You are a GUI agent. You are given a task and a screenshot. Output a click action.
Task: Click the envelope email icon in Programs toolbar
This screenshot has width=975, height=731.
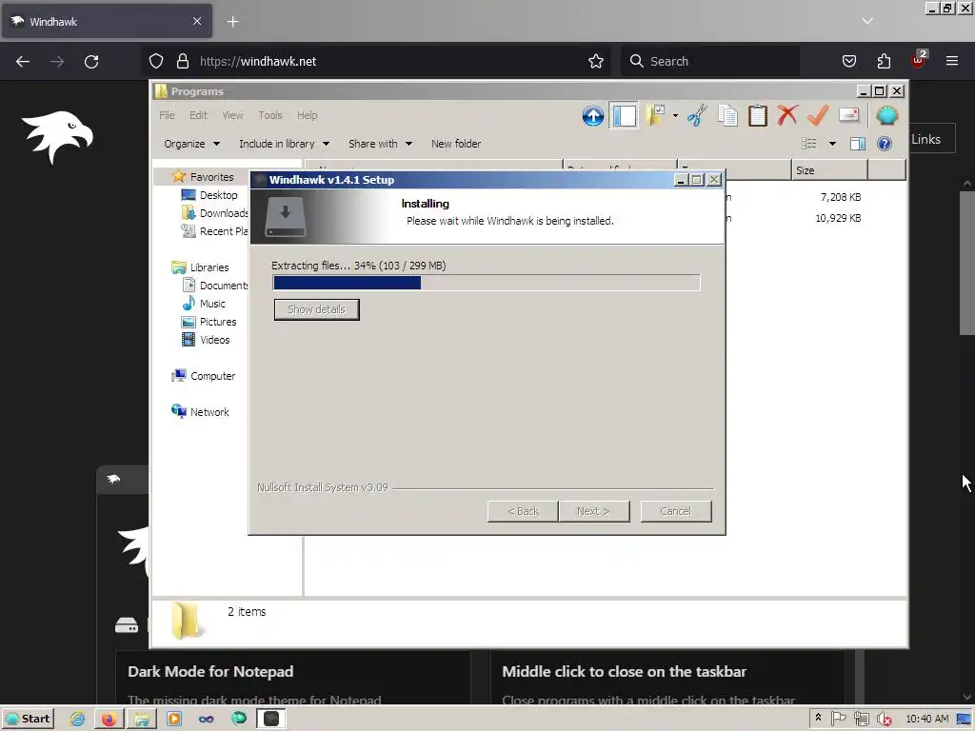tap(848, 114)
